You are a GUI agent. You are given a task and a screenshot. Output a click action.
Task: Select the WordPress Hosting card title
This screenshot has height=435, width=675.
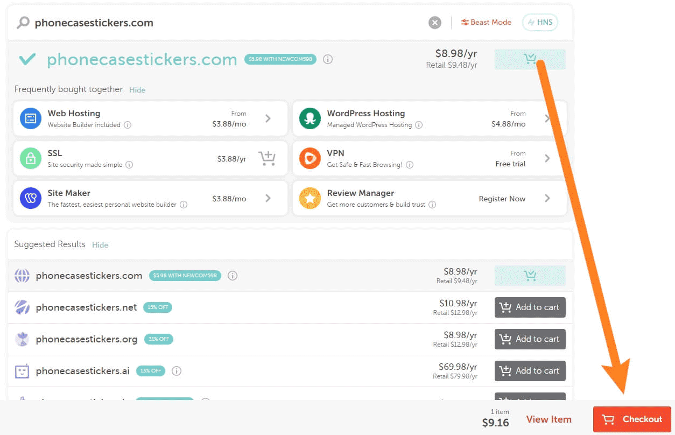pyautogui.click(x=366, y=114)
